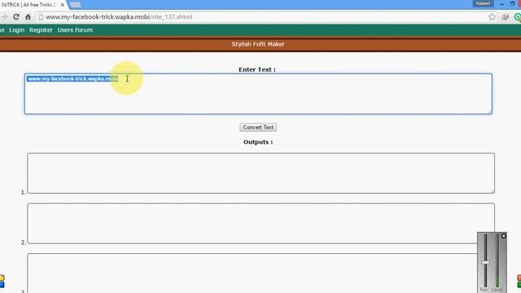
Task: Click the Enter Text label
Action: 257,69
